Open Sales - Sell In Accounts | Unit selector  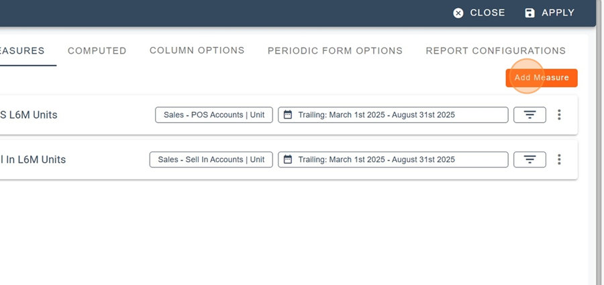coord(211,160)
